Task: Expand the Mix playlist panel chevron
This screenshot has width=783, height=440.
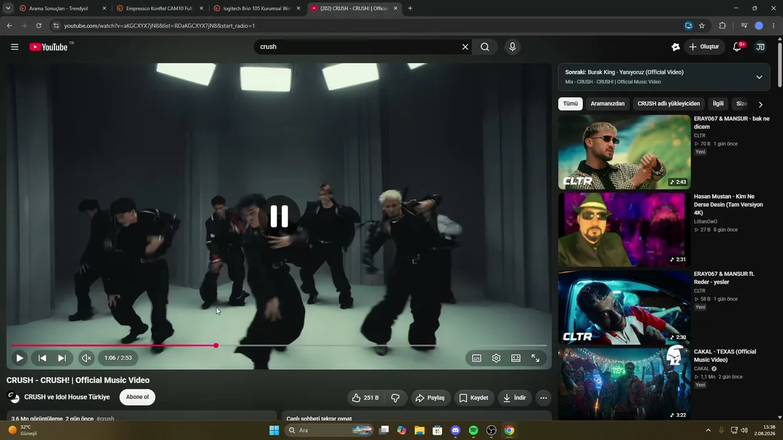Action: [x=759, y=77]
